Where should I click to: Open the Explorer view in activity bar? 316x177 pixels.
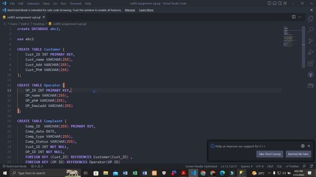tap(311, 19)
